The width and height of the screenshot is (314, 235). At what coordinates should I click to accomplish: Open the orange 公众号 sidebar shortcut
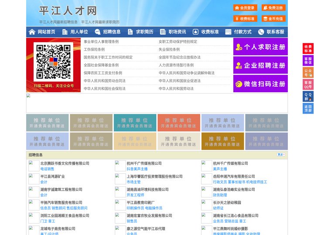click(x=308, y=73)
